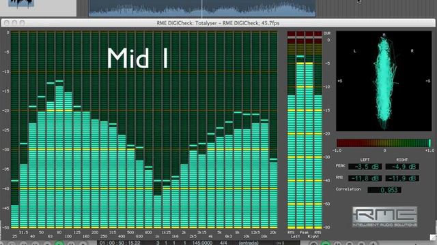Click the 80 Hz spectrum band bar
The width and height of the screenshot is (437, 245).
[x=59, y=157]
